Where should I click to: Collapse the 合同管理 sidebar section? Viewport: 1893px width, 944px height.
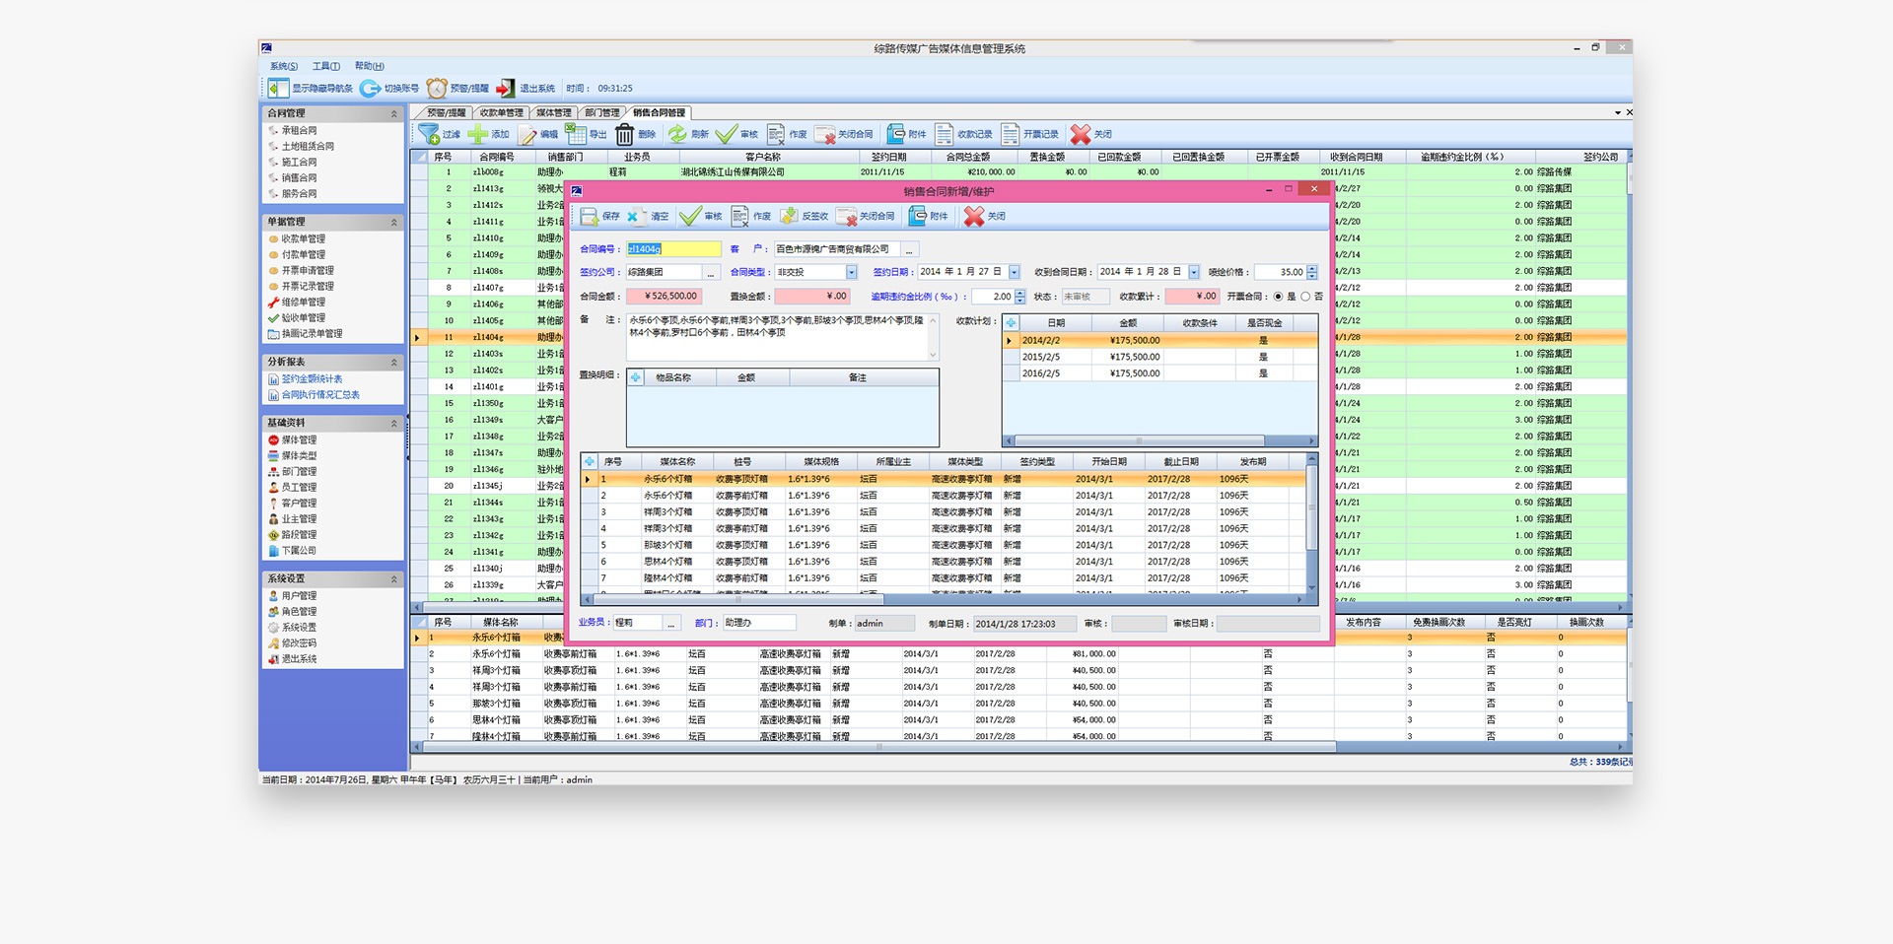pos(393,114)
